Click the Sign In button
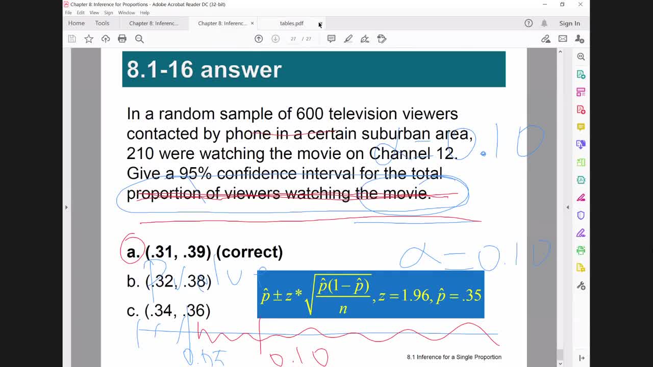Screen dimensions: 653x367 (x=569, y=23)
